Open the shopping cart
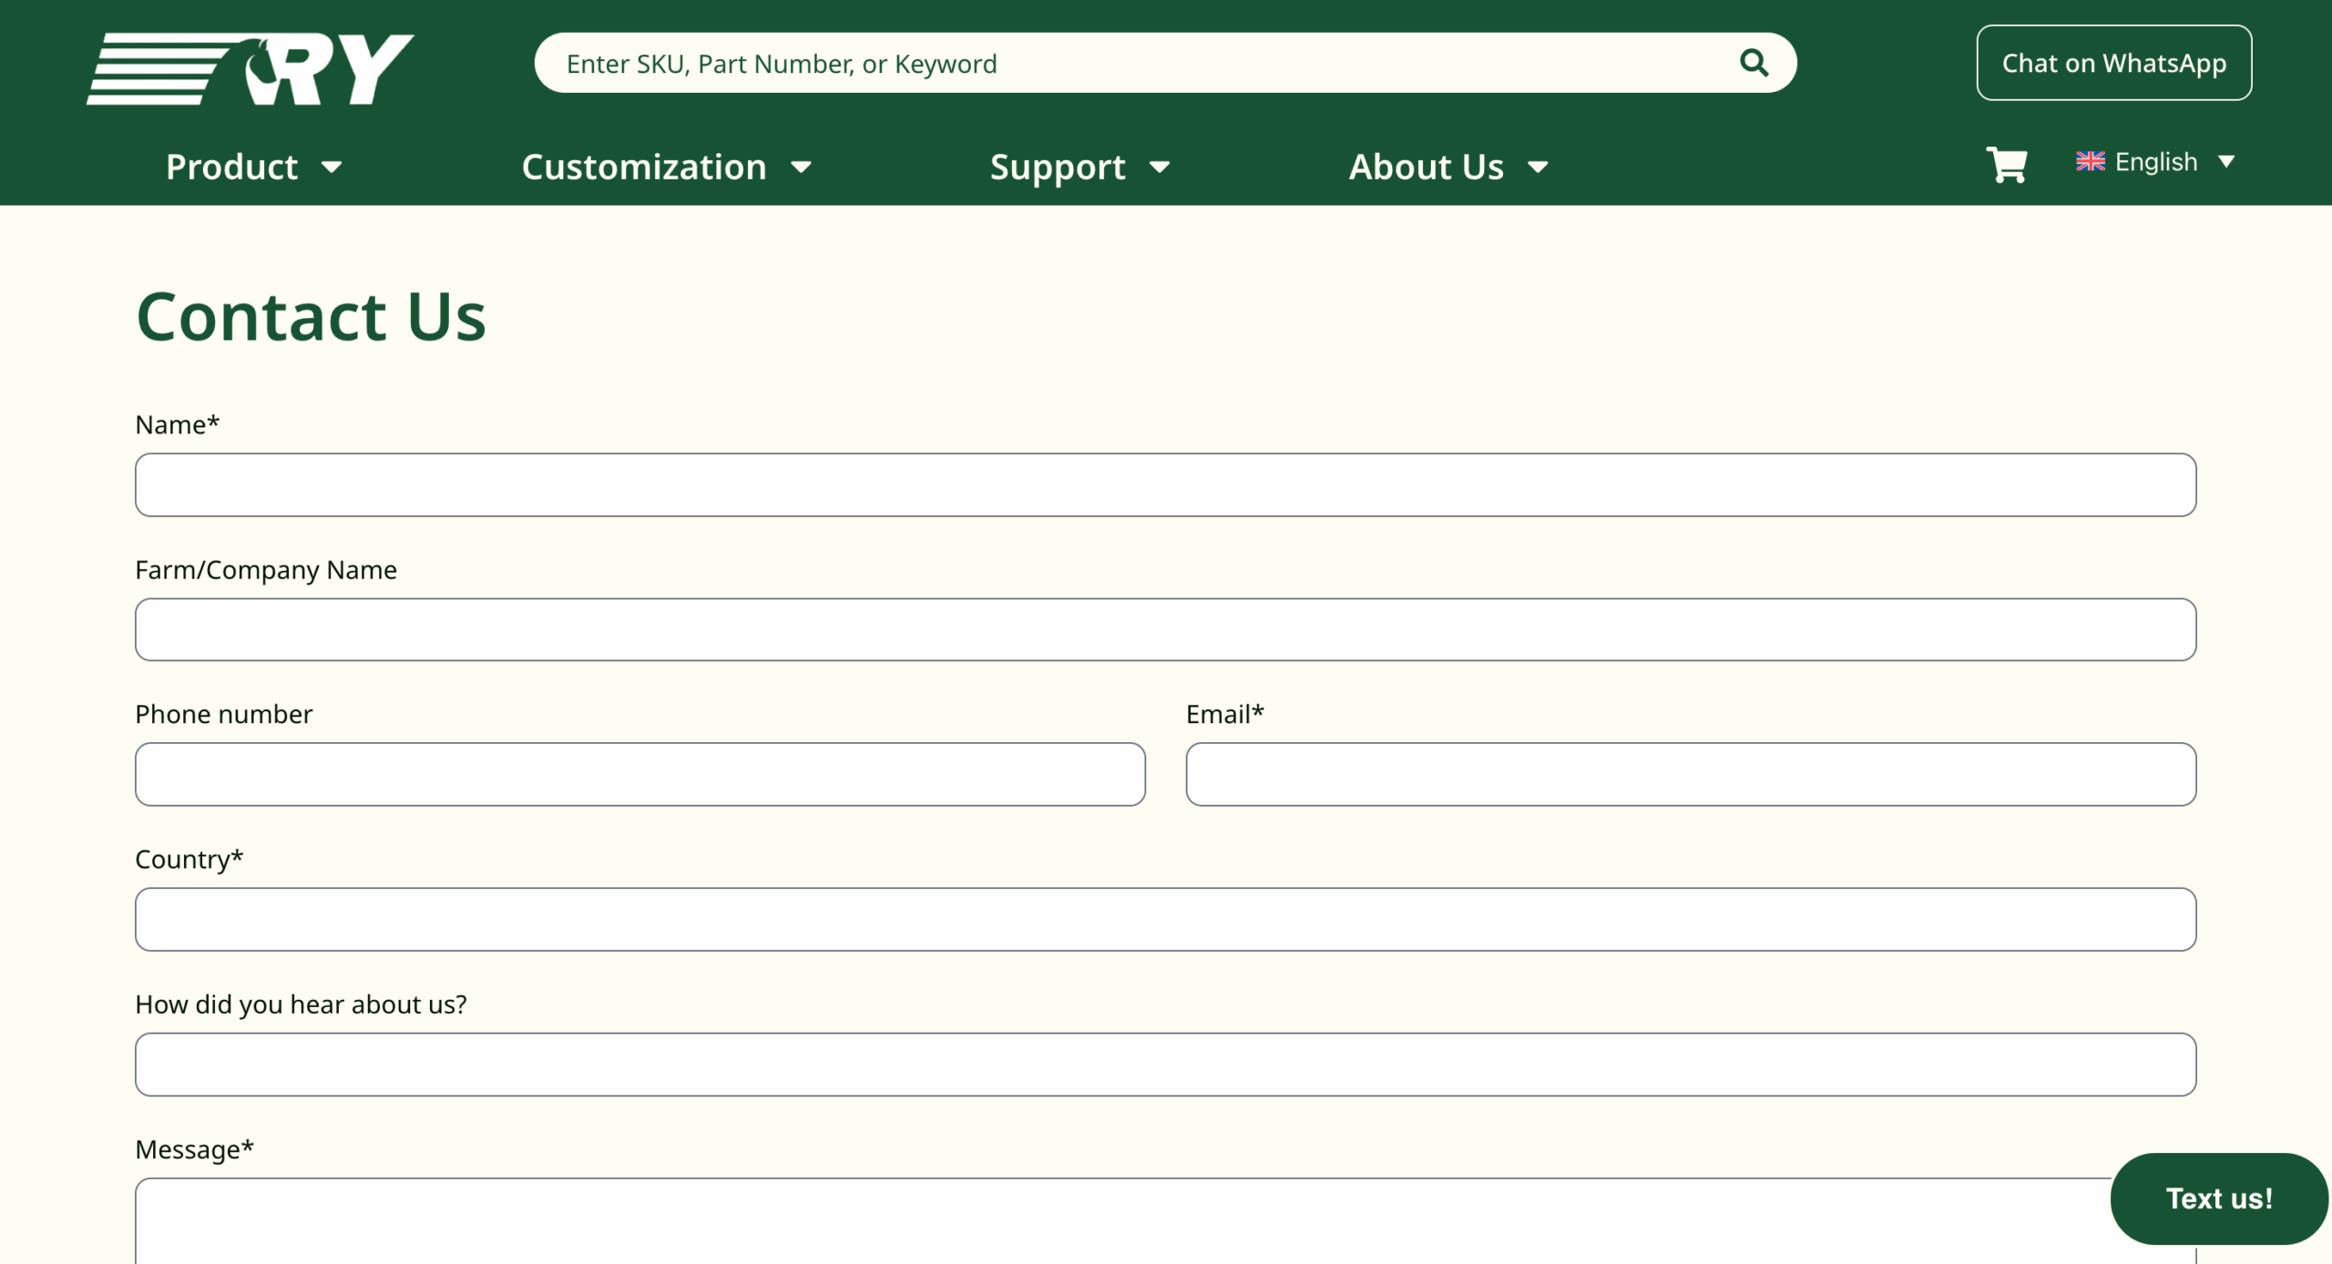 [x=2006, y=165]
